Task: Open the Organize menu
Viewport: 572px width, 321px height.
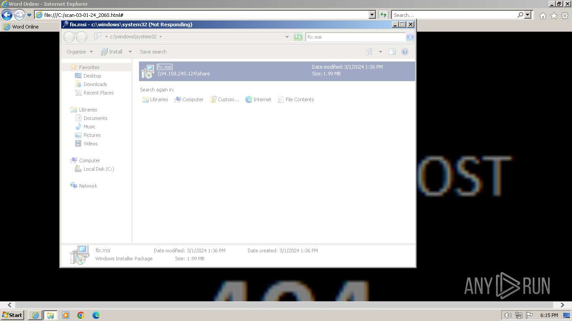Action: (x=80, y=52)
